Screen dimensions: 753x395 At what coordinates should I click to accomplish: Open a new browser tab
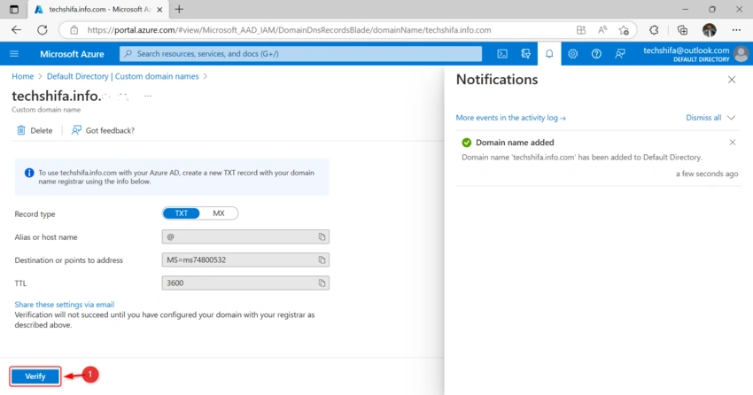coord(179,9)
